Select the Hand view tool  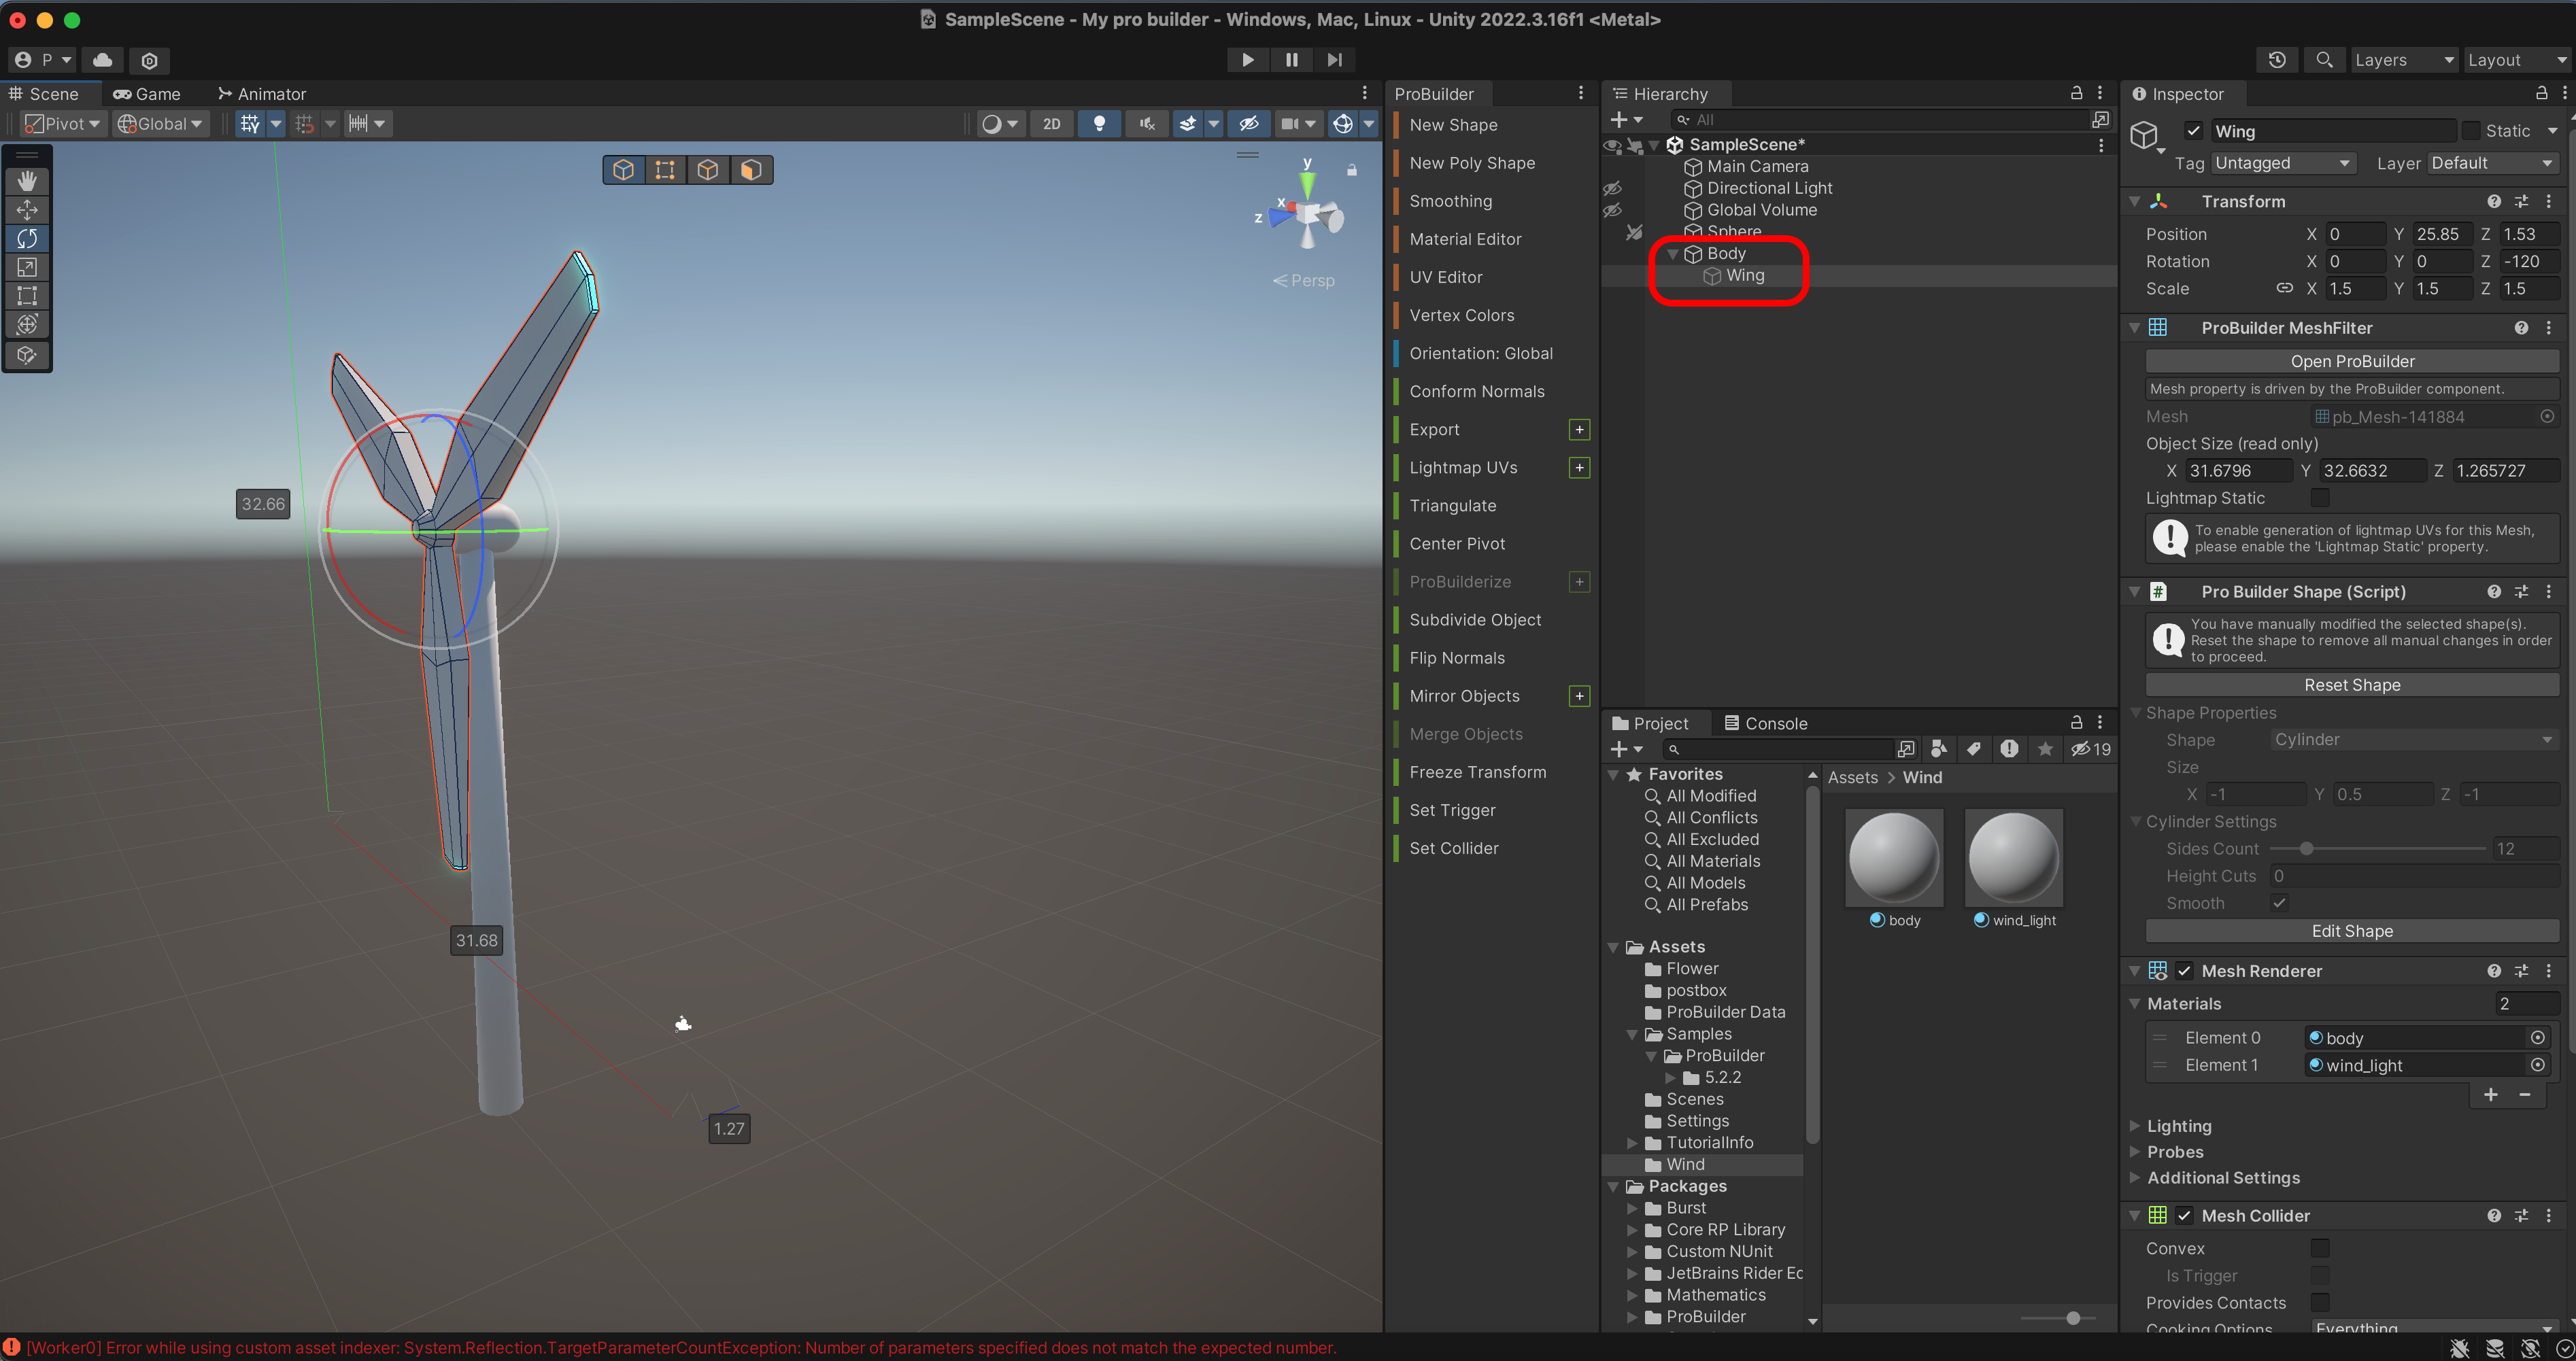(x=27, y=181)
